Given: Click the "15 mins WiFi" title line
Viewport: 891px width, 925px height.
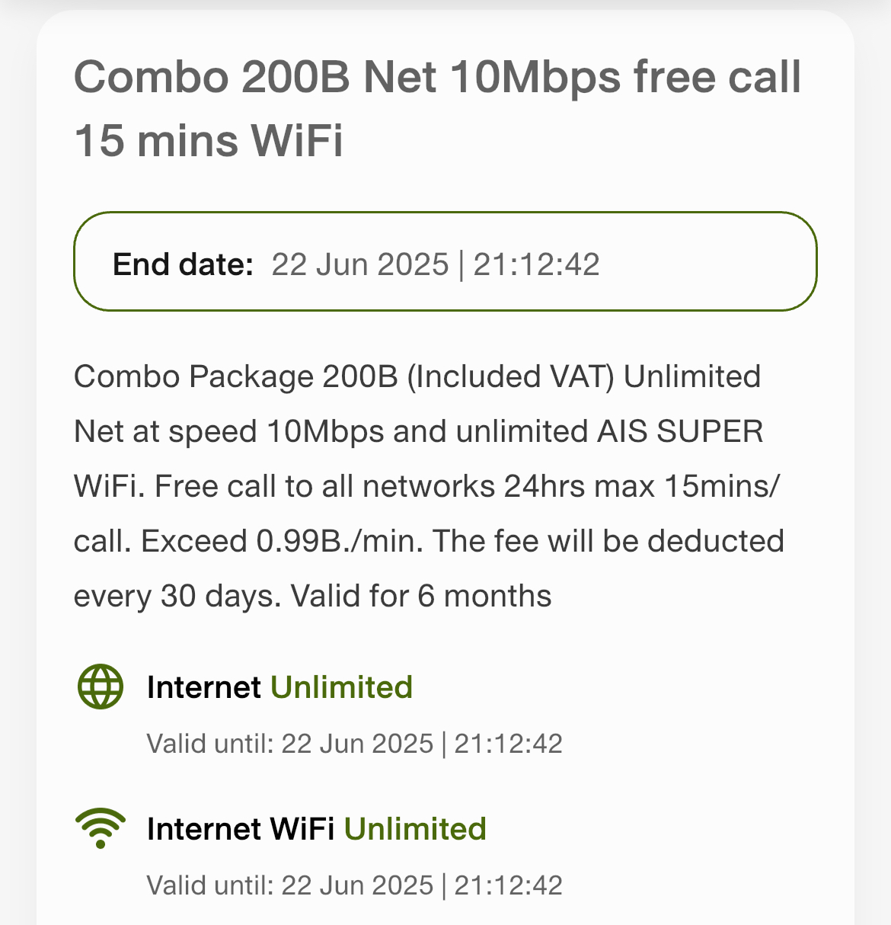Looking at the screenshot, I should [209, 141].
